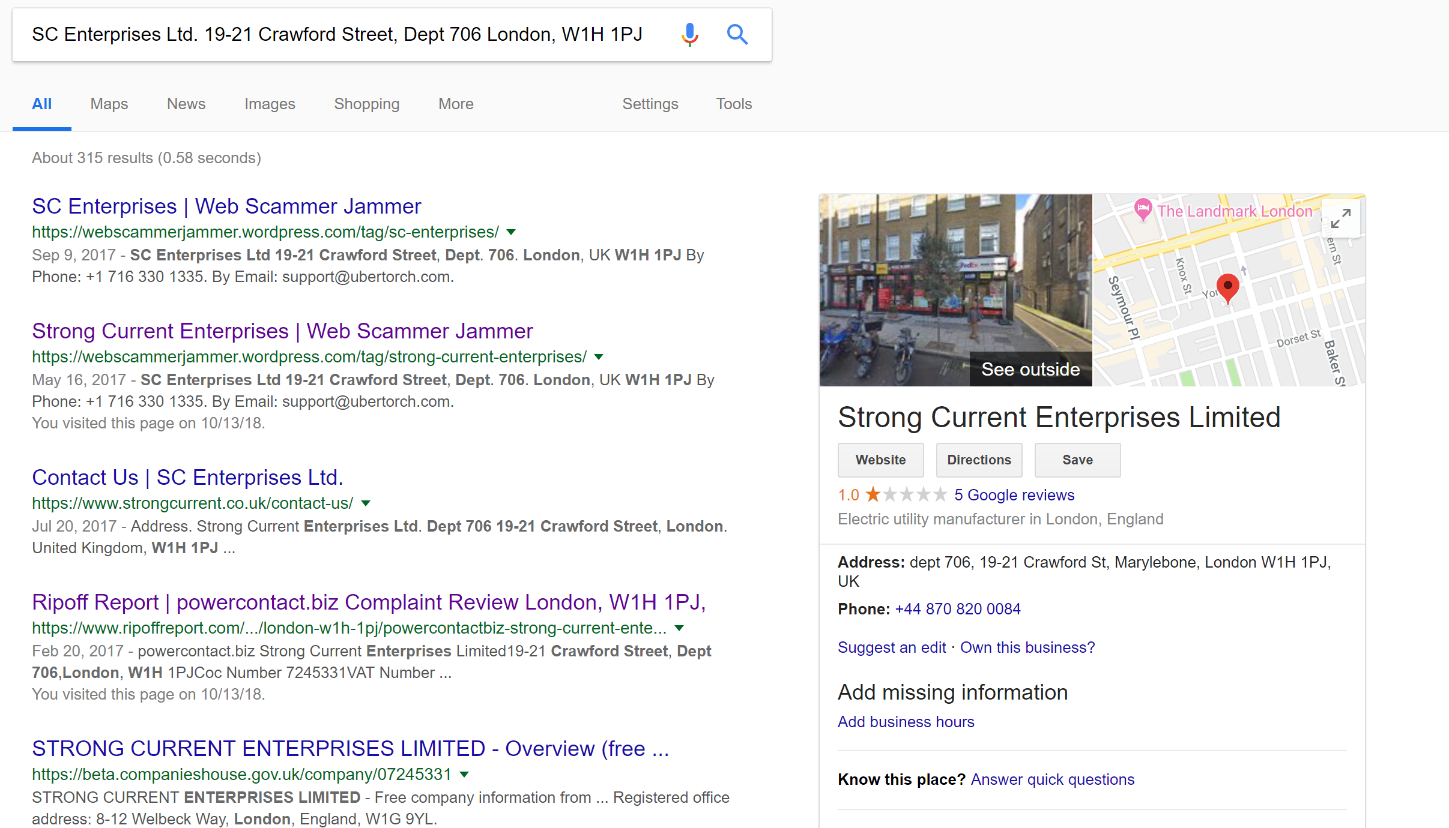The height and width of the screenshot is (828, 1449).
Task: Click the voice search microphone icon
Action: click(690, 35)
